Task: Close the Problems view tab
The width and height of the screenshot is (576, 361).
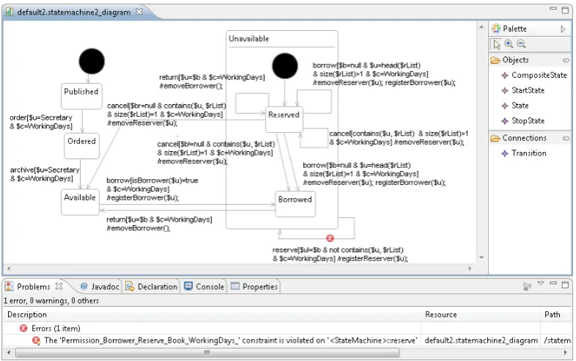Action: (59, 286)
